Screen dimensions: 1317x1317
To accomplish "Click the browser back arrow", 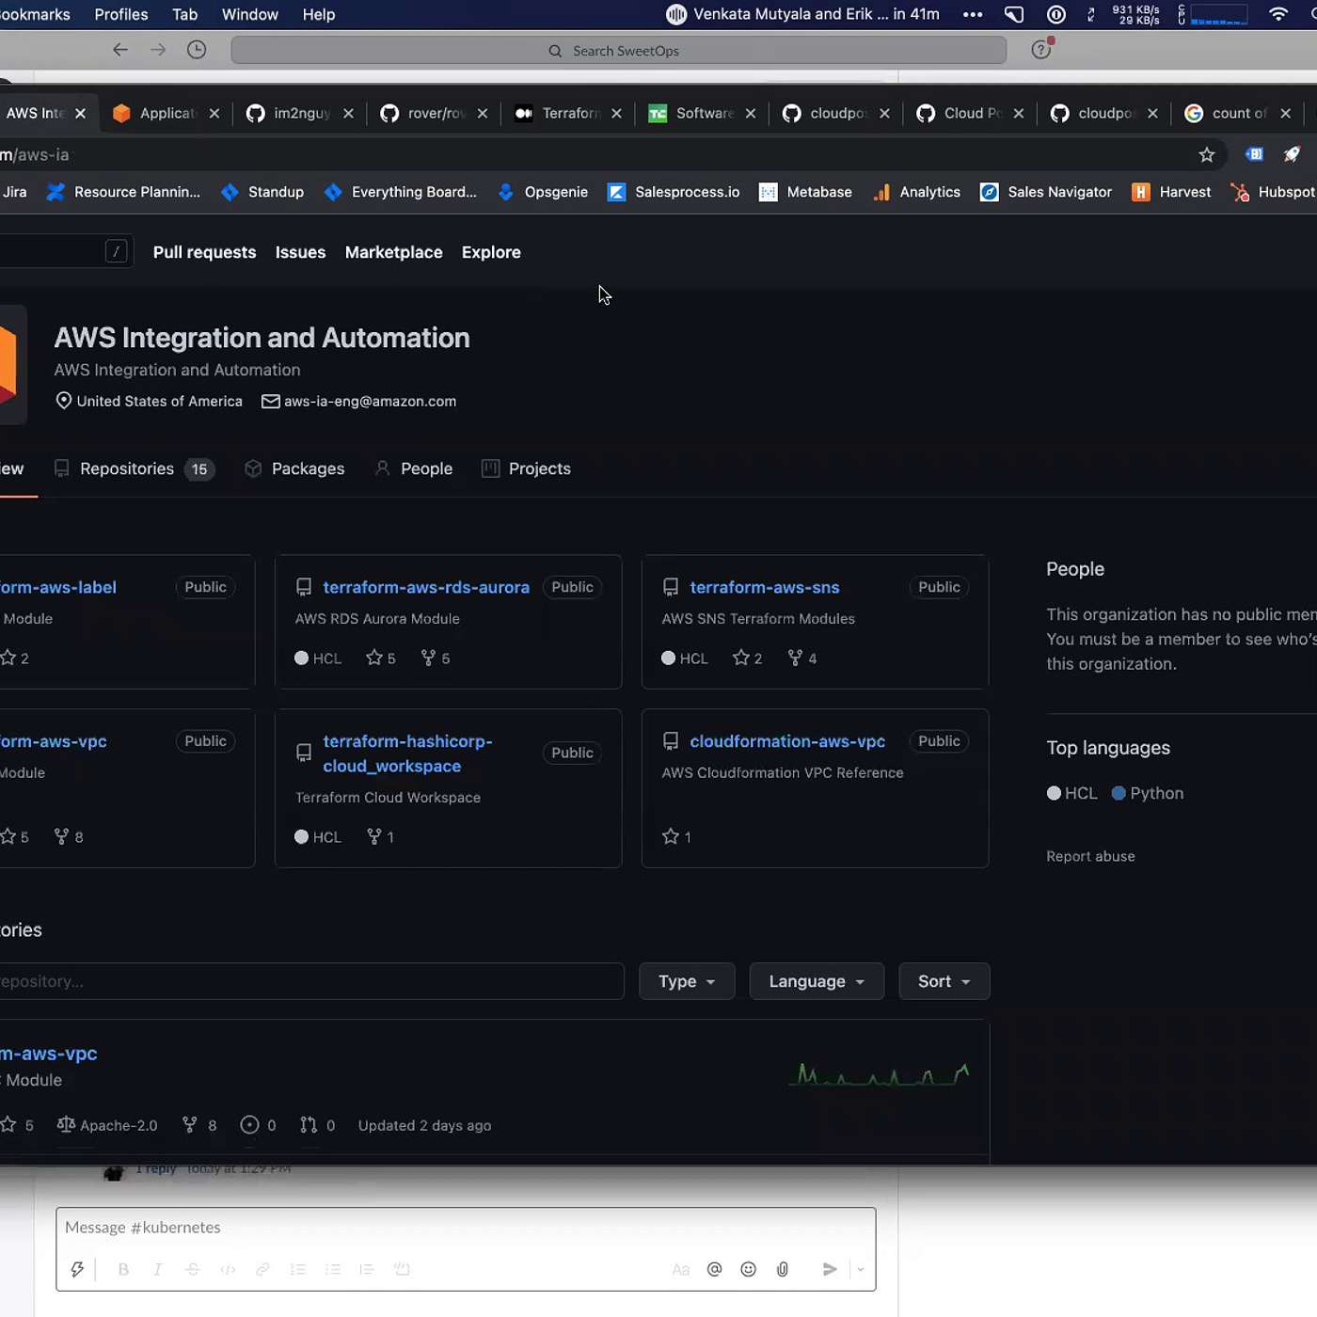I will click(120, 50).
